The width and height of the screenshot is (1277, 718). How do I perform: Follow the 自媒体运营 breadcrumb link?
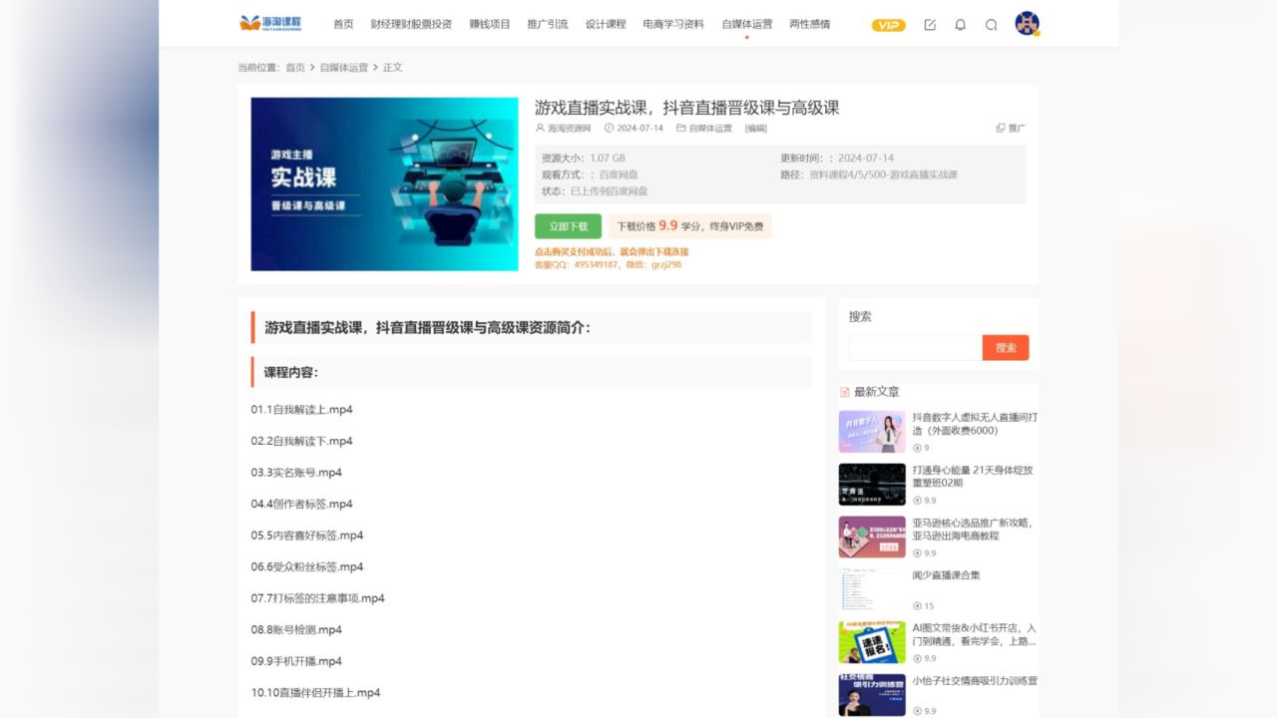point(344,68)
